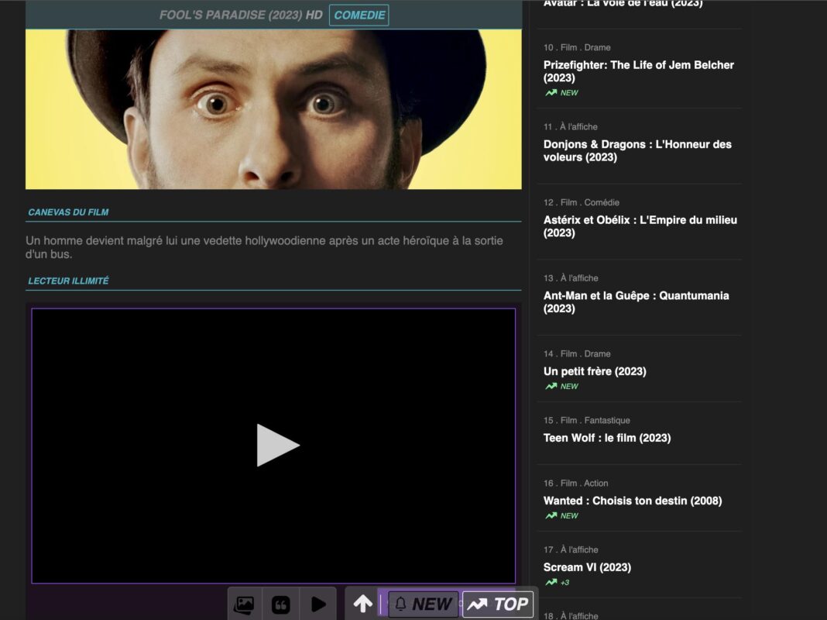Click the CANEVAS DU FILM heading
The height and width of the screenshot is (620, 827).
pyautogui.click(x=68, y=212)
